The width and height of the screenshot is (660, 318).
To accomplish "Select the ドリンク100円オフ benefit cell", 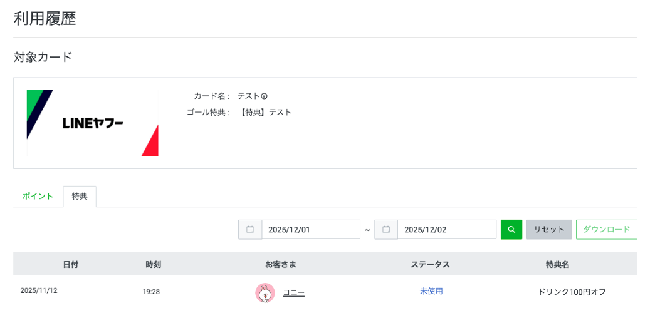I will (x=572, y=292).
